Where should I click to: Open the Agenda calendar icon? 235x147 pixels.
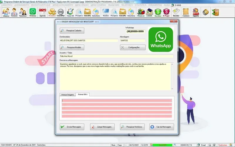[x=42, y=12]
